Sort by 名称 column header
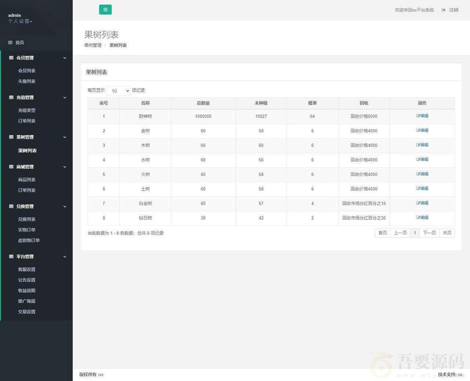Viewport: 470px width, 381px height. point(145,103)
